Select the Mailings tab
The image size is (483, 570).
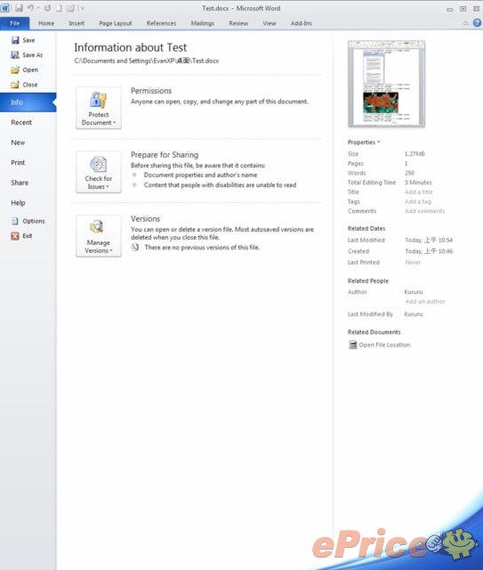(x=203, y=23)
